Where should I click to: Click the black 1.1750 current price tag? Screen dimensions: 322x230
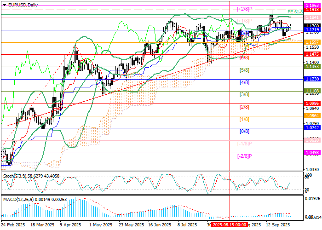coord(312,26)
